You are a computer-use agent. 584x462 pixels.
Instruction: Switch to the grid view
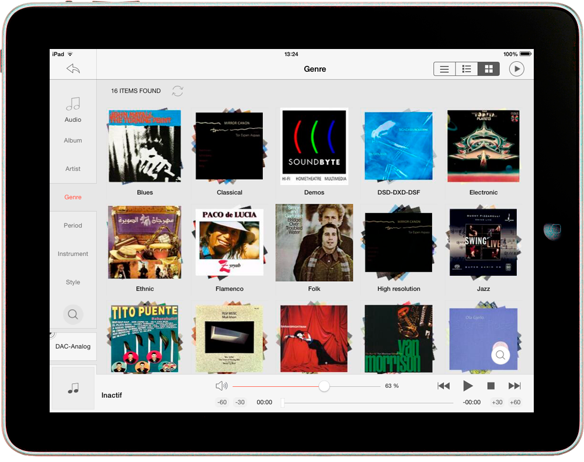[489, 69]
